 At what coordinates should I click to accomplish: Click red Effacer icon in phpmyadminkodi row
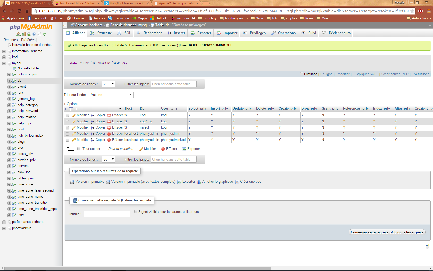click(x=109, y=140)
